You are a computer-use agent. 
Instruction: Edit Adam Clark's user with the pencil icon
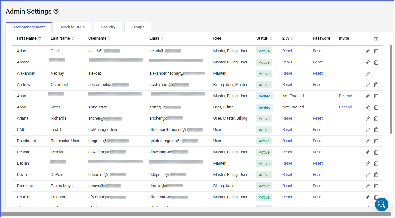[x=368, y=51]
